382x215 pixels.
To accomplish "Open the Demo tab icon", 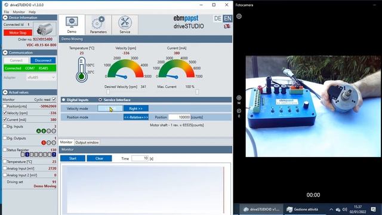I will tap(72, 24).
